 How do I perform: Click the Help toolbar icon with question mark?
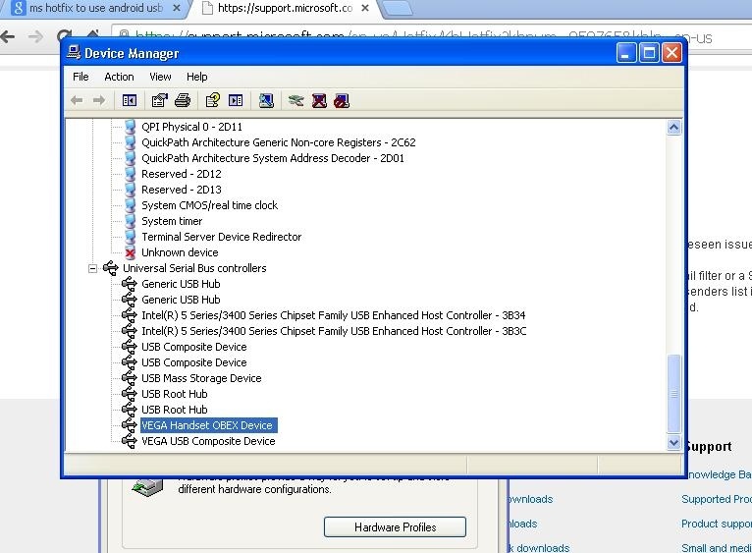pos(212,100)
